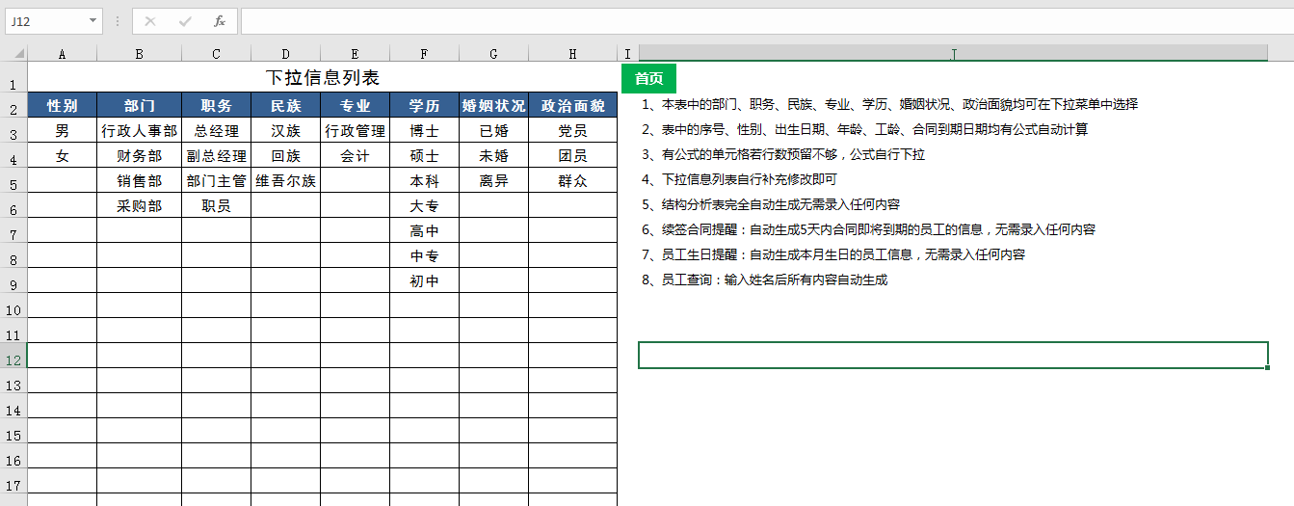Click the green 首页 button
1294x506 pixels.
pyautogui.click(x=649, y=79)
